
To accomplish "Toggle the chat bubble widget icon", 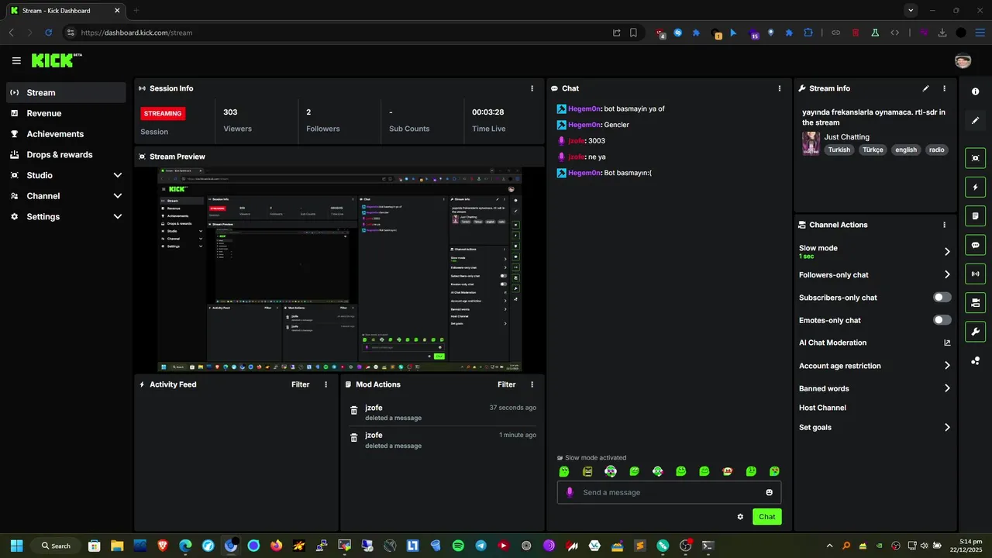I will pos(975,245).
